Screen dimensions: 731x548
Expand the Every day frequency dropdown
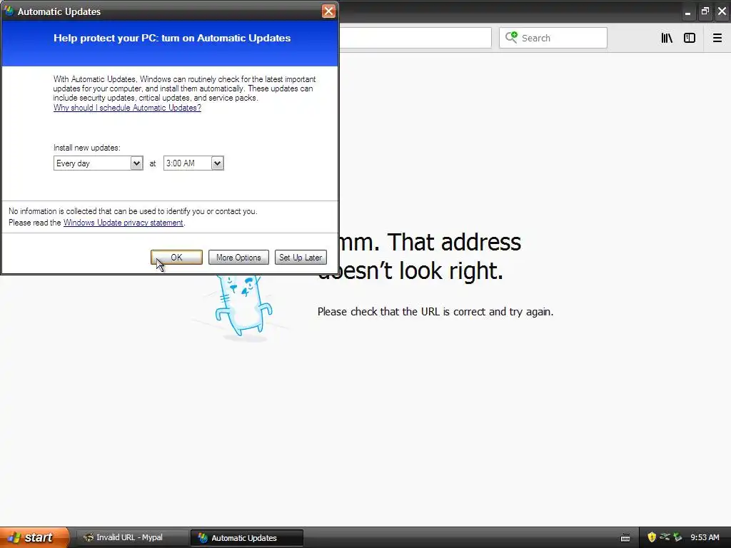click(x=136, y=163)
